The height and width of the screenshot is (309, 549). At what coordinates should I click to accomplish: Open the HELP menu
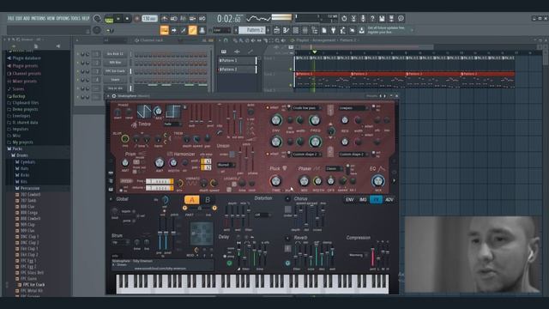[86, 18]
